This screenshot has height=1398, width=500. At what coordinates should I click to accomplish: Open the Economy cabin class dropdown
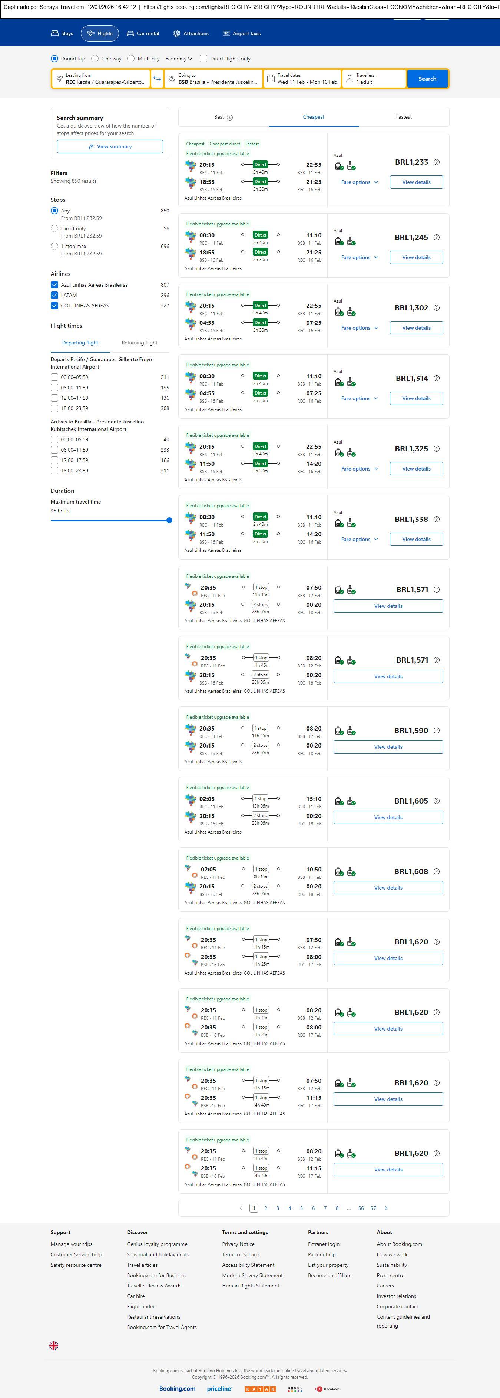[179, 59]
